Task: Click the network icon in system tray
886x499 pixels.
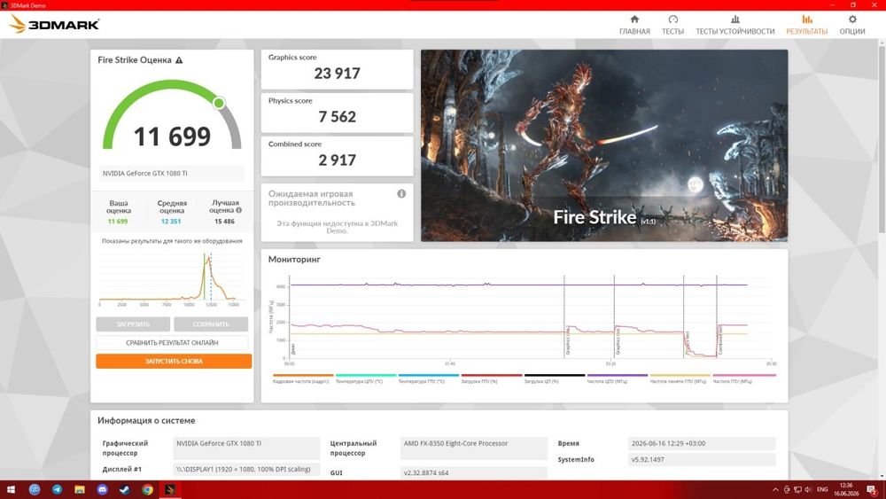Action: click(x=797, y=489)
